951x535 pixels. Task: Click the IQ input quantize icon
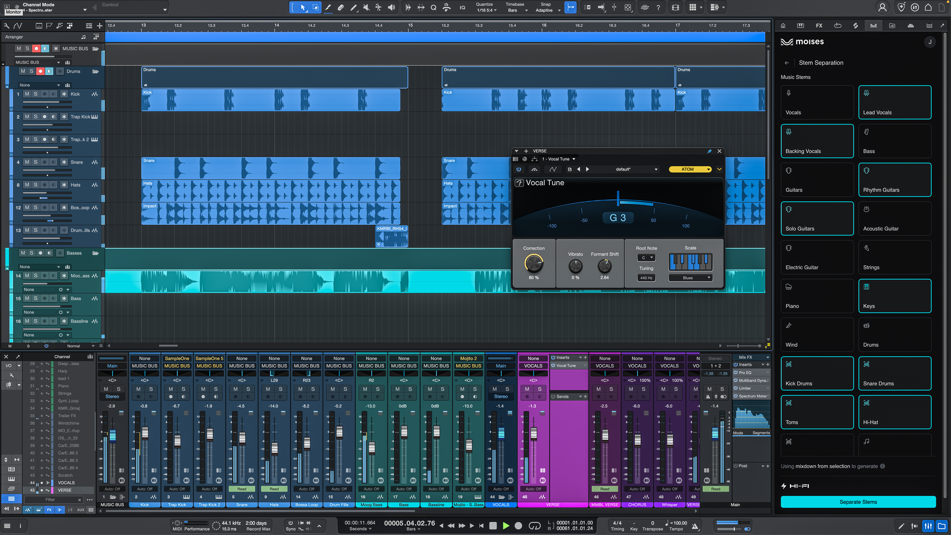pyautogui.click(x=462, y=7)
